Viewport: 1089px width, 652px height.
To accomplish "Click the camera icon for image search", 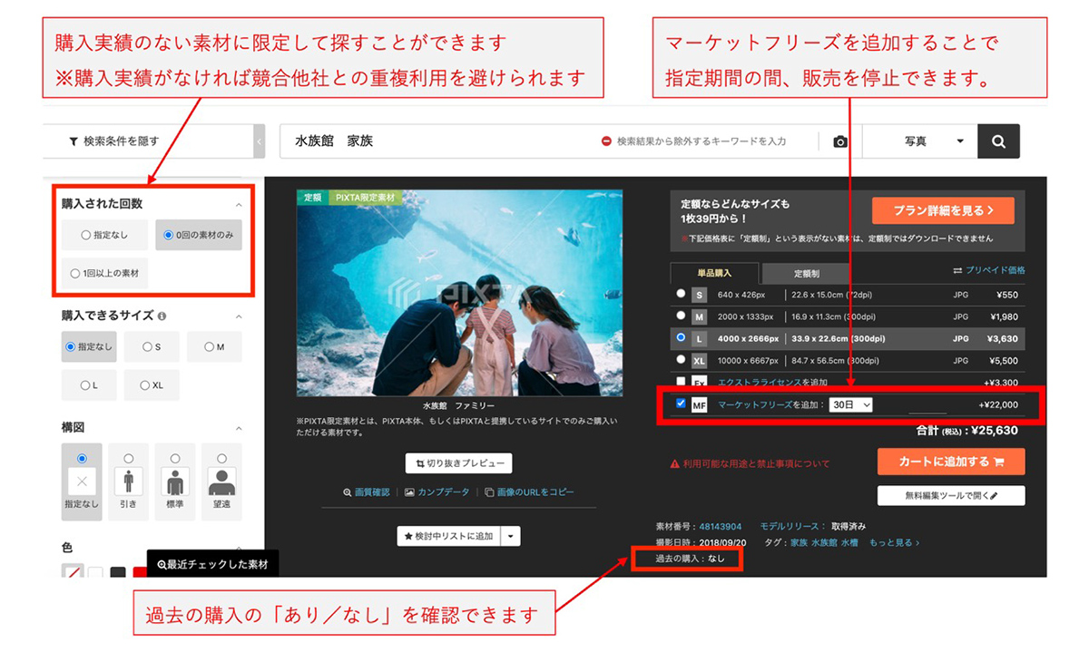I will (840, 141).
